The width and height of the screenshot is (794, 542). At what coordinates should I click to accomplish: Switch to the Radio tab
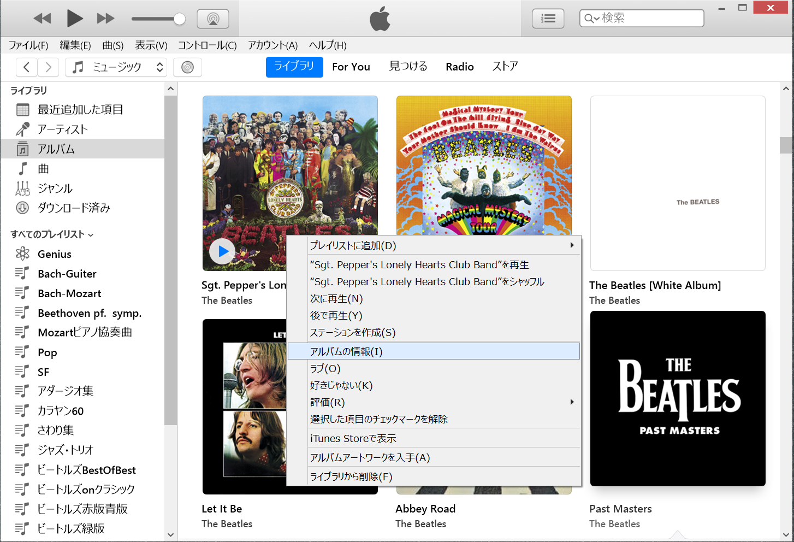coord(460,67)
